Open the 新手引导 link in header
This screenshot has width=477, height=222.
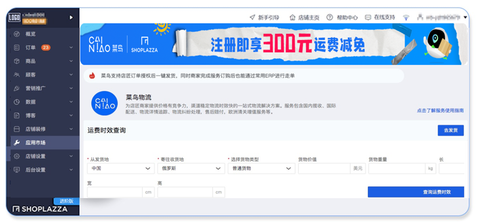268,17
